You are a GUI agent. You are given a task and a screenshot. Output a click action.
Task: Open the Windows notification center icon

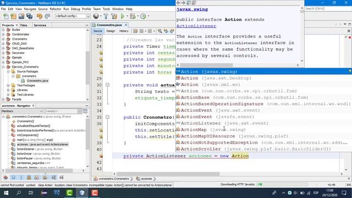tap(344, 193)
